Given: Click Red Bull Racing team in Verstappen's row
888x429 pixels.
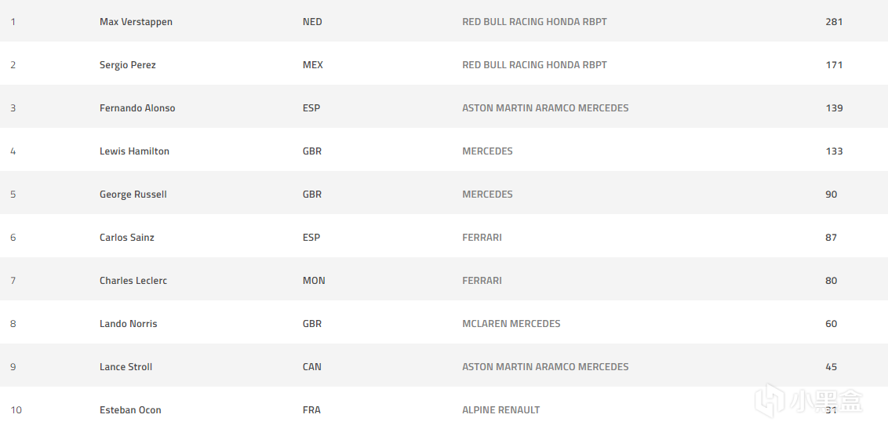Looking at the screenshot, I should (534, 22).
